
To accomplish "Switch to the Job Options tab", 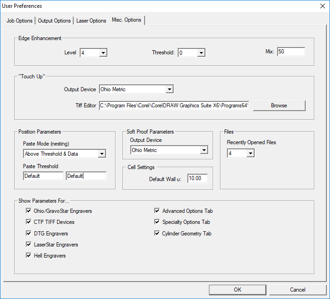I will click(x=19, y=21).
